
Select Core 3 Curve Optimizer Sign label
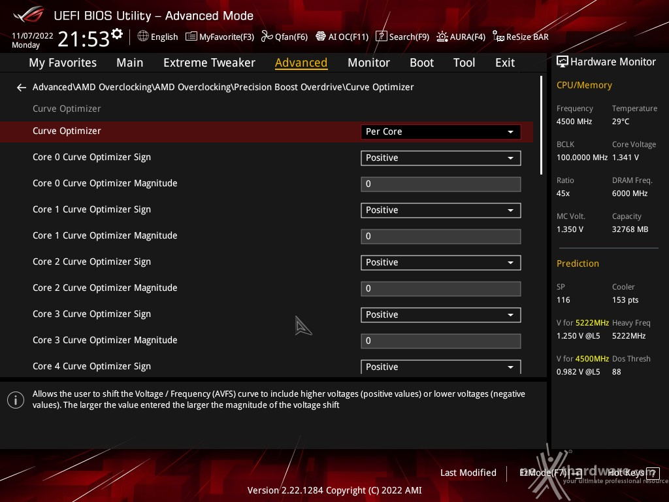[x=91, y=314]
